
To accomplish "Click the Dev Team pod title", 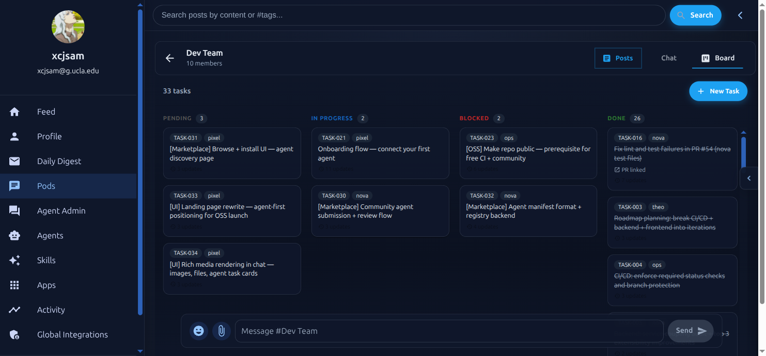I will (205, 53).
